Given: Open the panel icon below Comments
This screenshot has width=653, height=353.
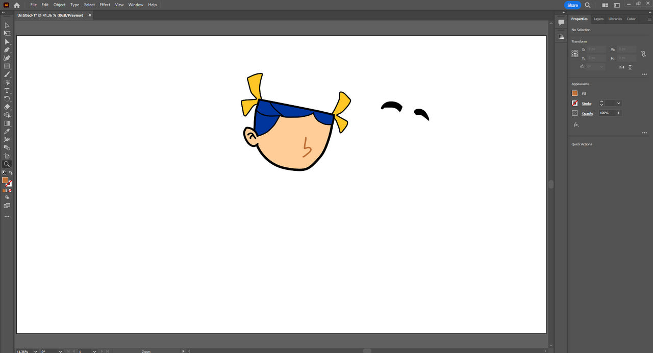Looking at the screenshot, I should (x=561, y=37).
